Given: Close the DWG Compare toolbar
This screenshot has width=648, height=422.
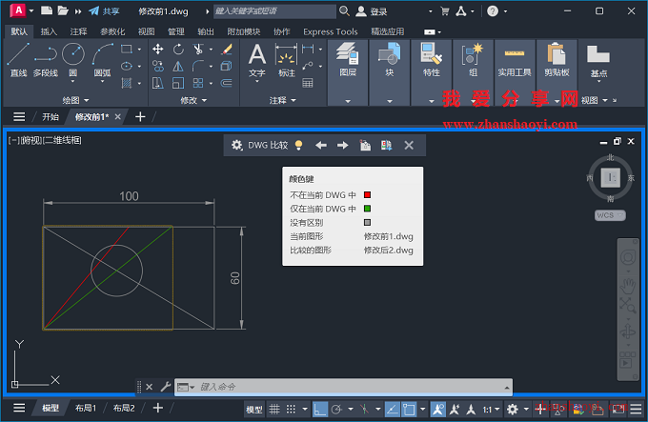Looking at the screenshot, I should (x=409, y=146).
